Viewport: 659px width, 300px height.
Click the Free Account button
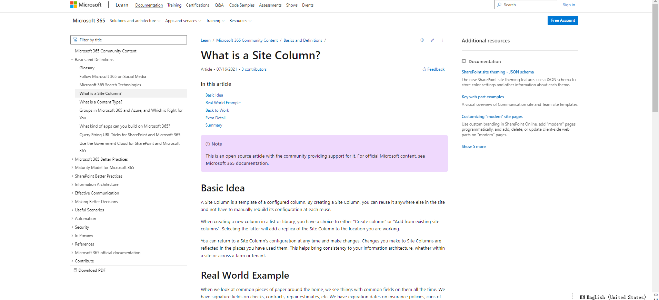tap(563, 20)
